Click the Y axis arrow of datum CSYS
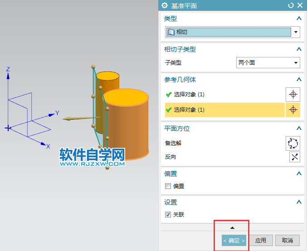This screenshot has width=307, height=251. pyautogui.click(x=52, y=115)
